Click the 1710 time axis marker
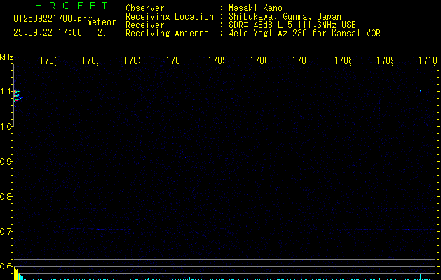This screenshot has width=441, height=280. point(427,61)
